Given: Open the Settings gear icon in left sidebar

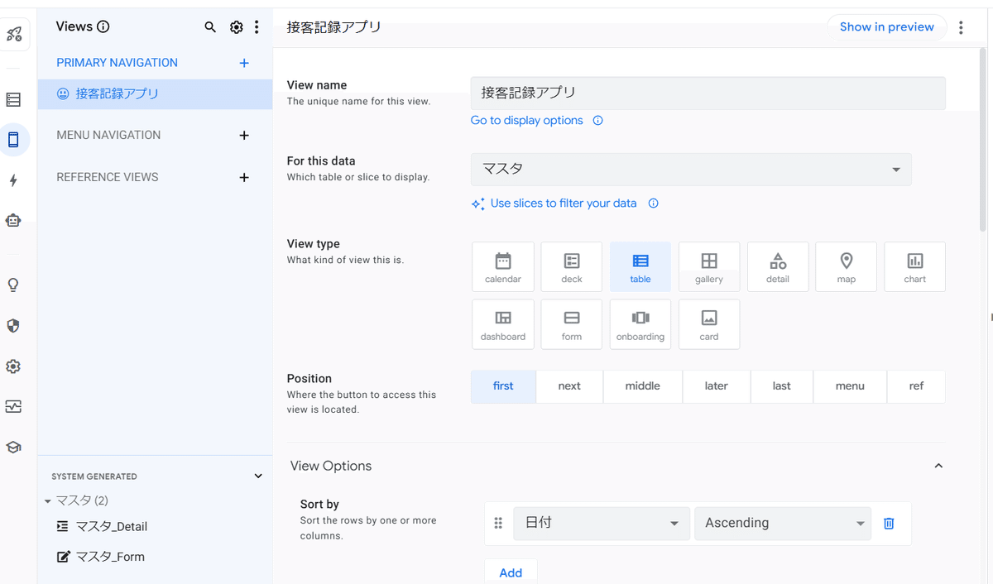Looking at the screenshot, I should (x=13, y=366).
